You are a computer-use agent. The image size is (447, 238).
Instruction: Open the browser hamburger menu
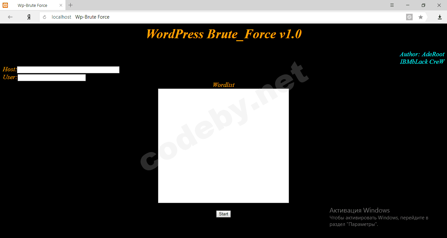(x=392, y=5)
